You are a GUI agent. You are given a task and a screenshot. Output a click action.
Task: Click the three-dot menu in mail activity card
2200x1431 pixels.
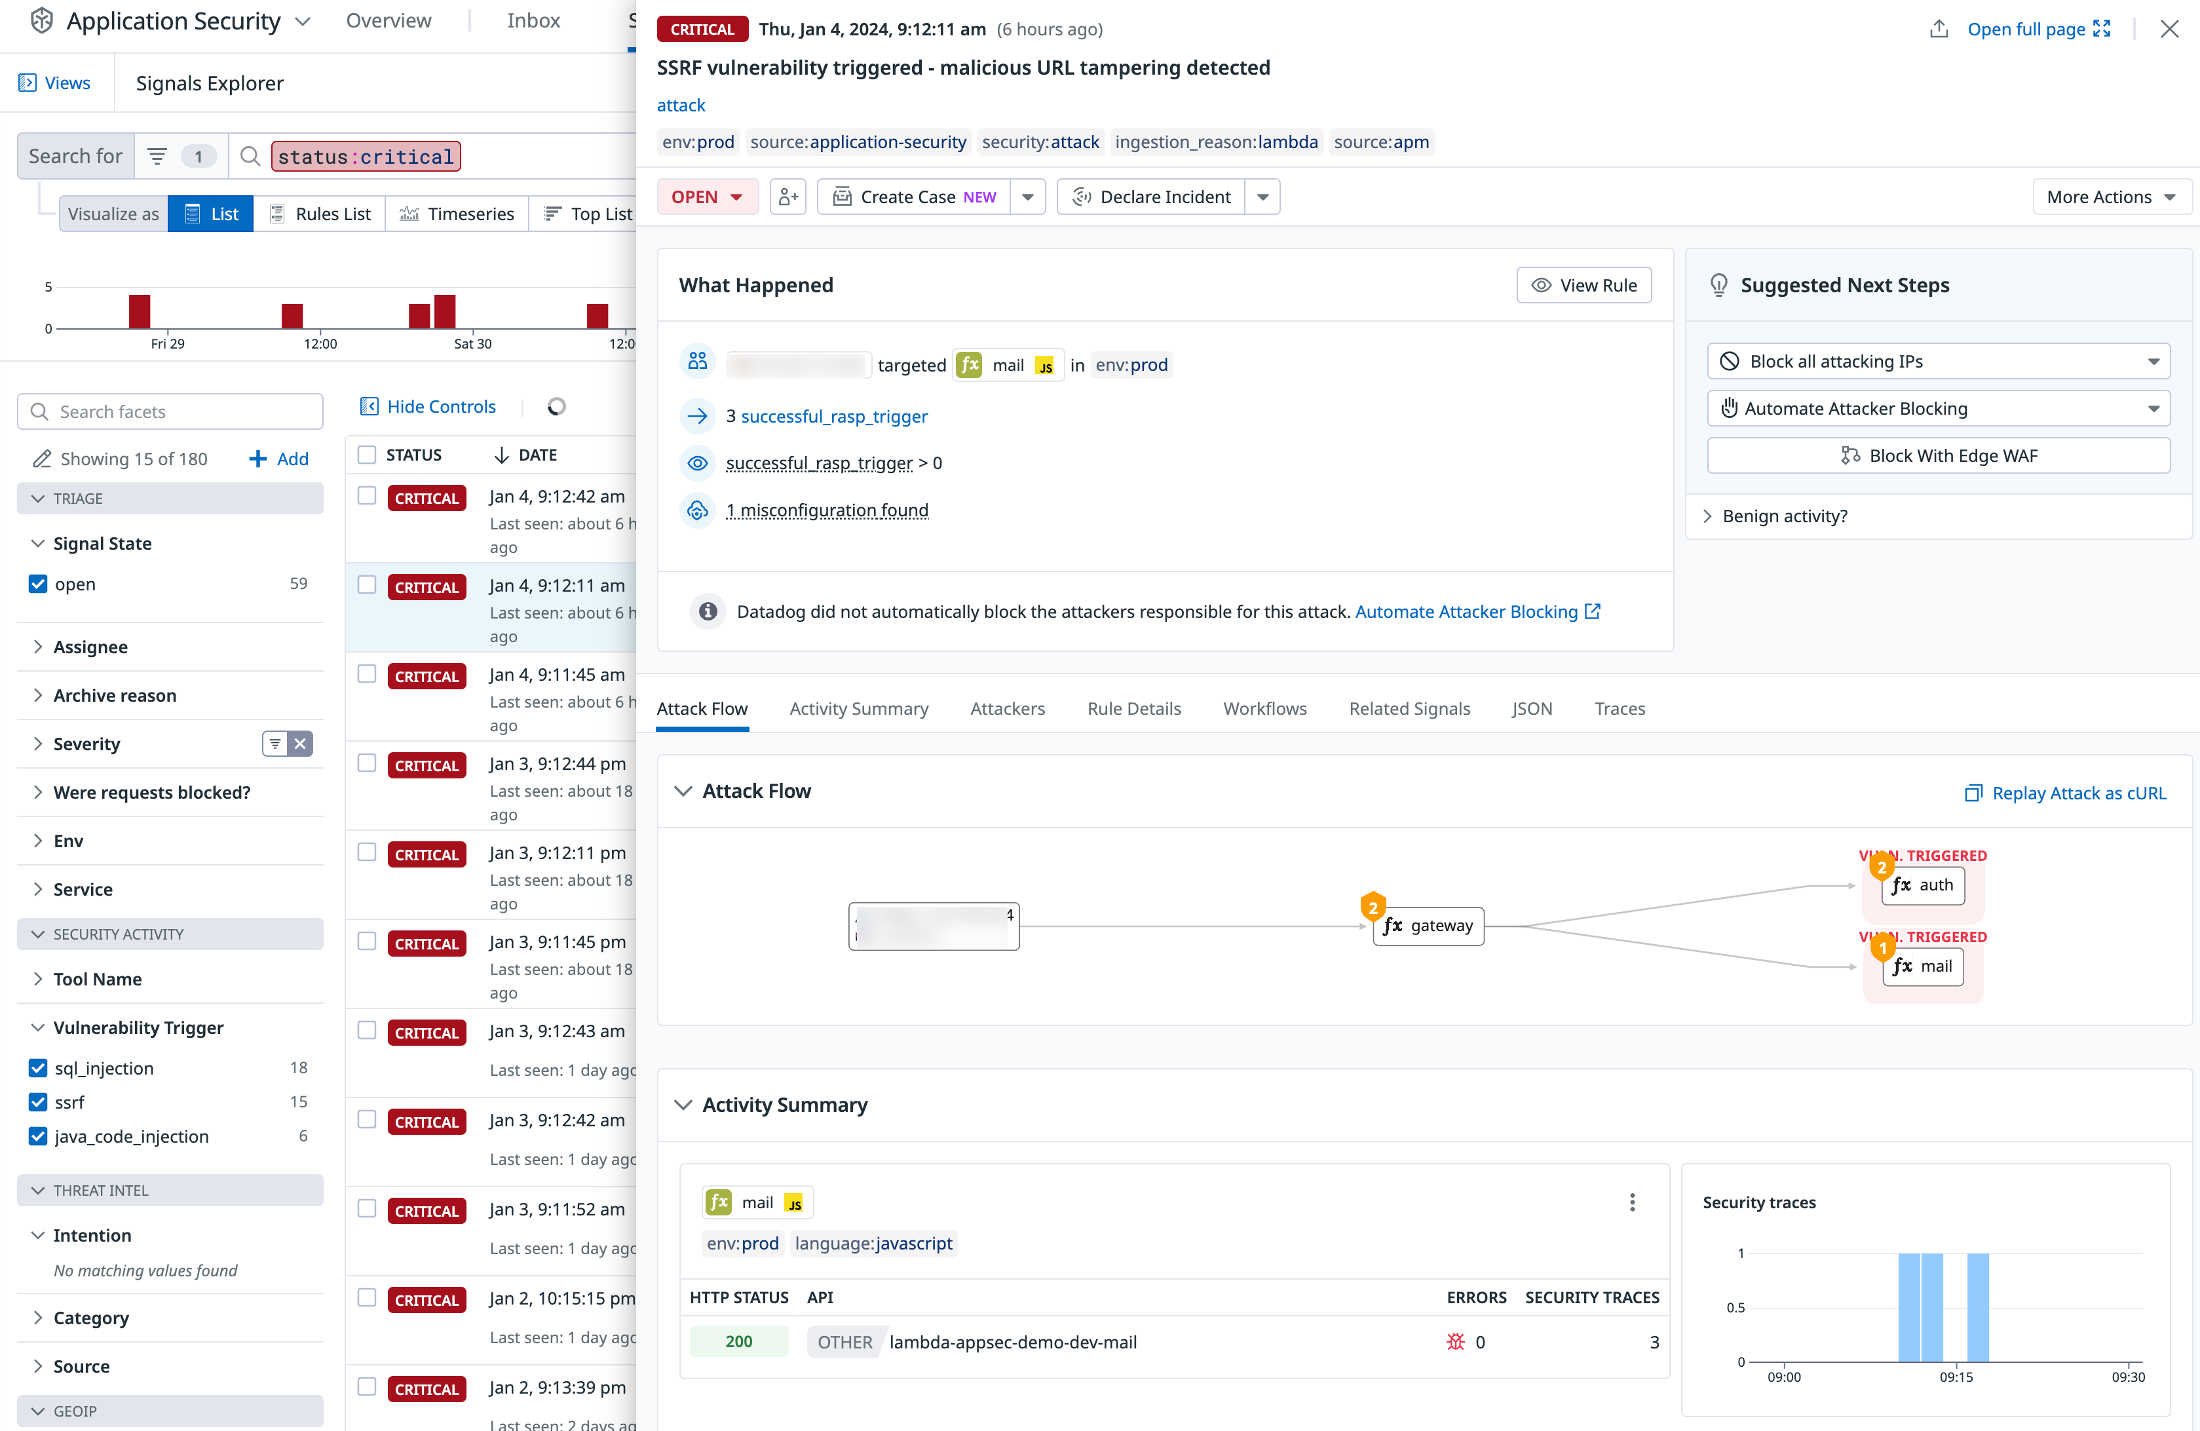pyautogui.click(x=1631, y=1202)
